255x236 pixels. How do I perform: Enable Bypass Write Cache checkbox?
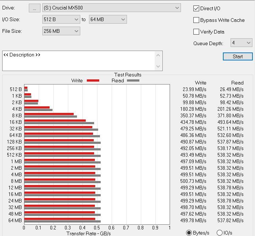[x=196, y=20]
